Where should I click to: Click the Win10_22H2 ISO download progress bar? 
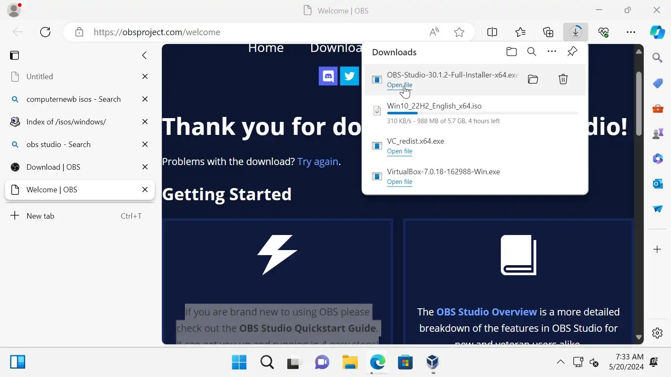click(x=482, y=113)
